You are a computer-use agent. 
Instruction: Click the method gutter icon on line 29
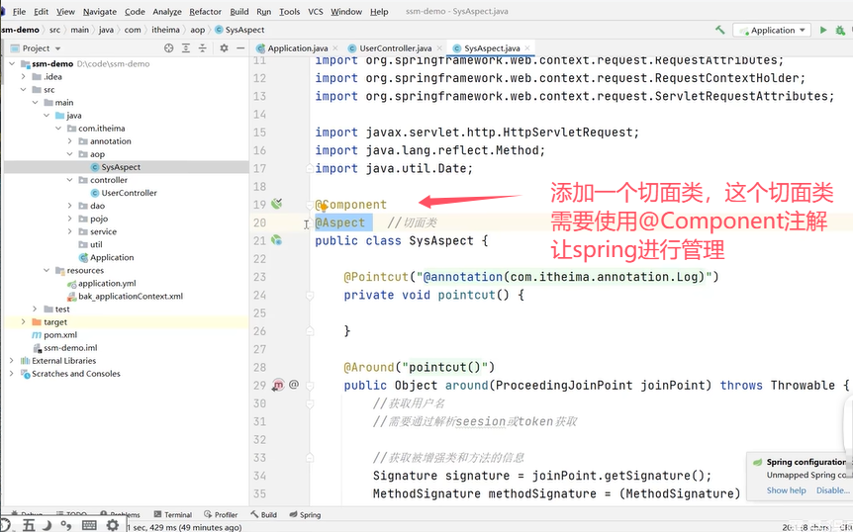pyautogui.click(x=278, y=386)
